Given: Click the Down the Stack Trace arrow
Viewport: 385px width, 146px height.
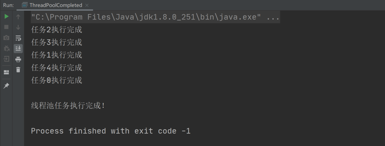Looking at the screenshot, I should [18, 27].
